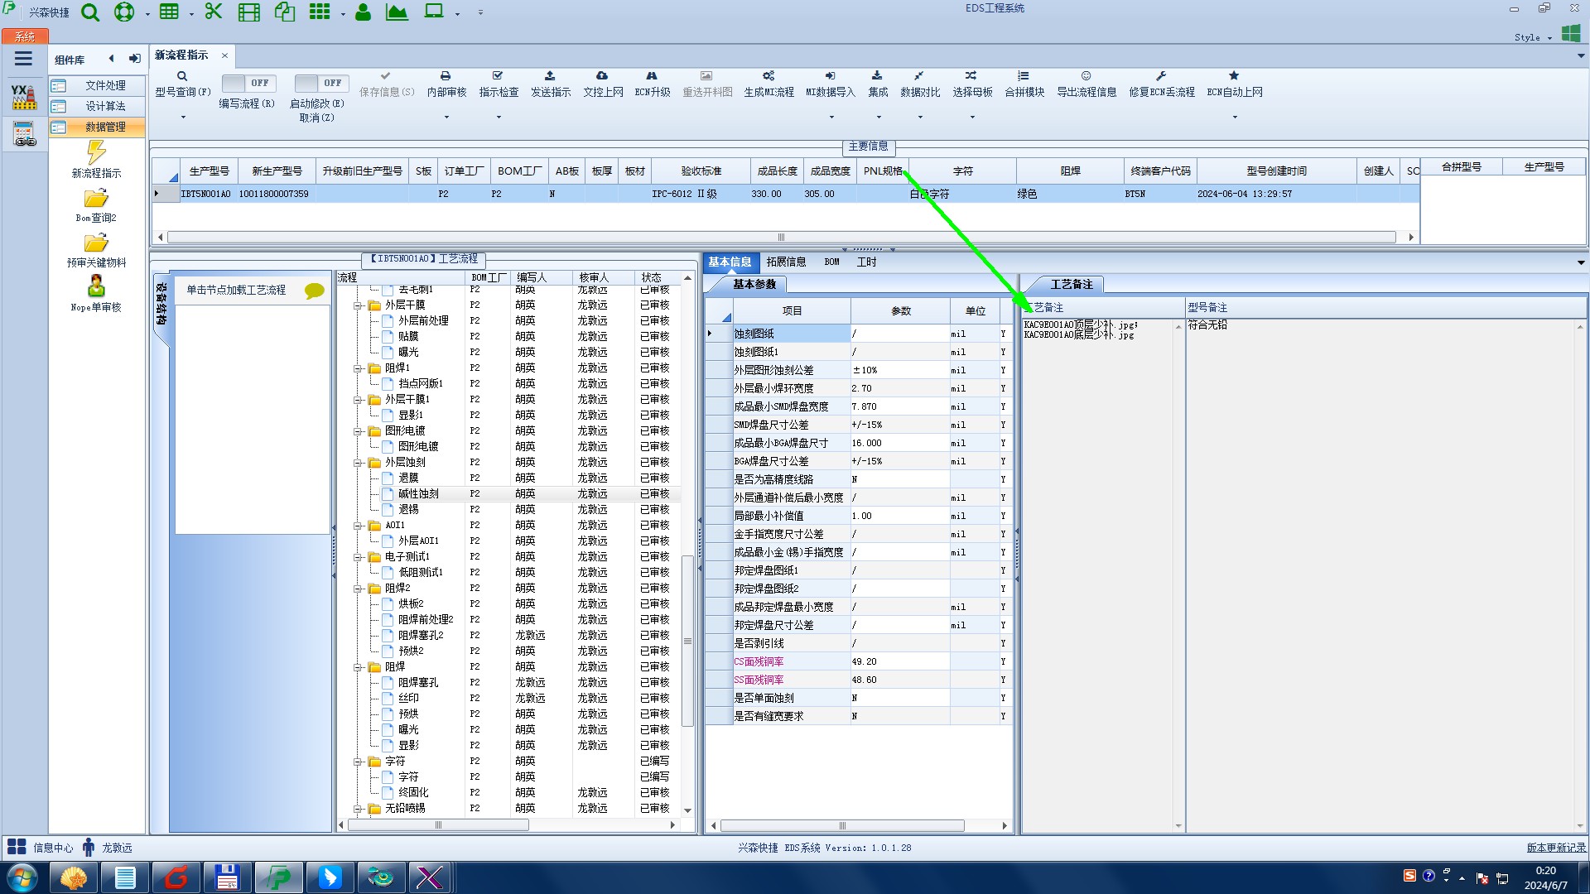The width and height of the screenshot is (1590, 894).
Task: Toggle the 启动修改 OFF switch
Action: tap(320, 83)
